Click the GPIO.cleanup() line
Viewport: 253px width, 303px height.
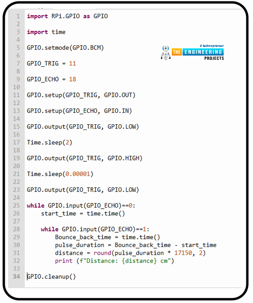(51, 276)
